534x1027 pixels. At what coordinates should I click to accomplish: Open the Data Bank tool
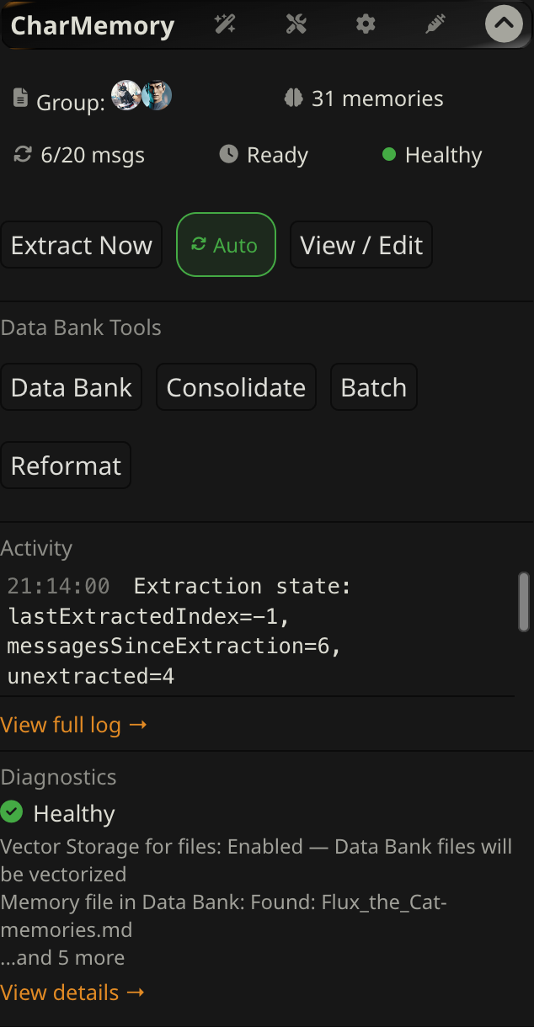72,387
